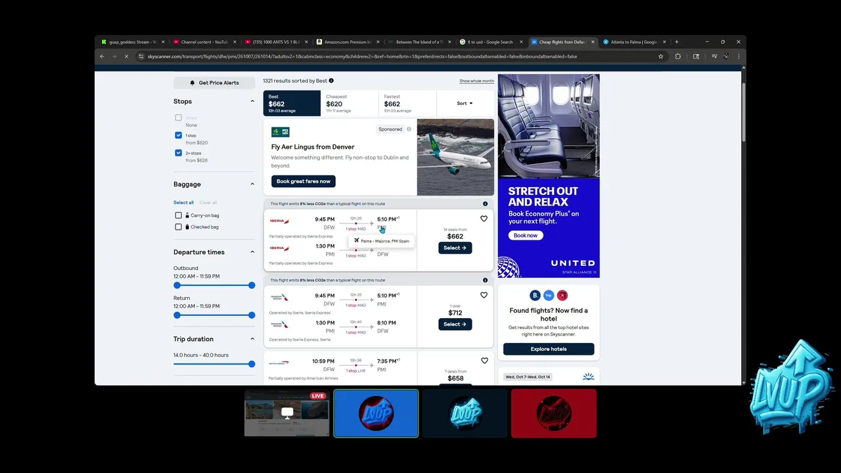841x473 pixels.
Task: Bookmark this page with the star icon
Action: 661,56
